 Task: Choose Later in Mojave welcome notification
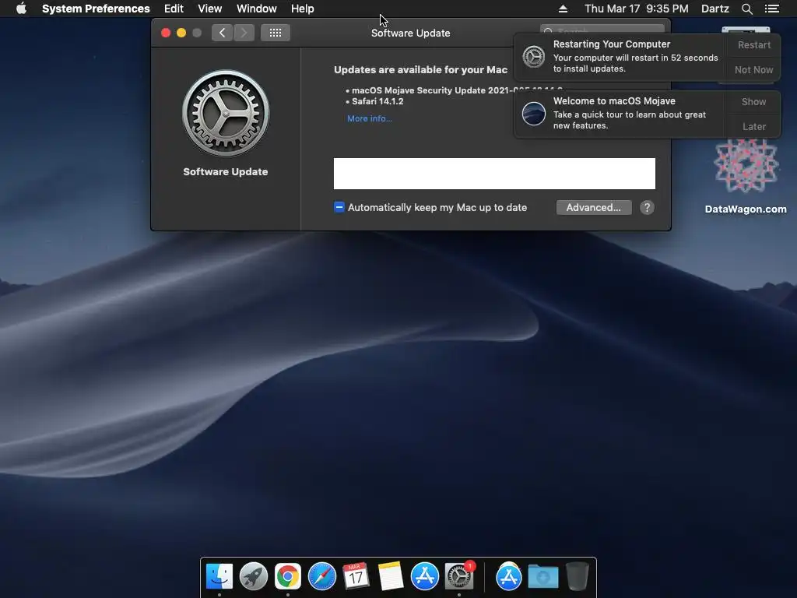click(753, 127)
